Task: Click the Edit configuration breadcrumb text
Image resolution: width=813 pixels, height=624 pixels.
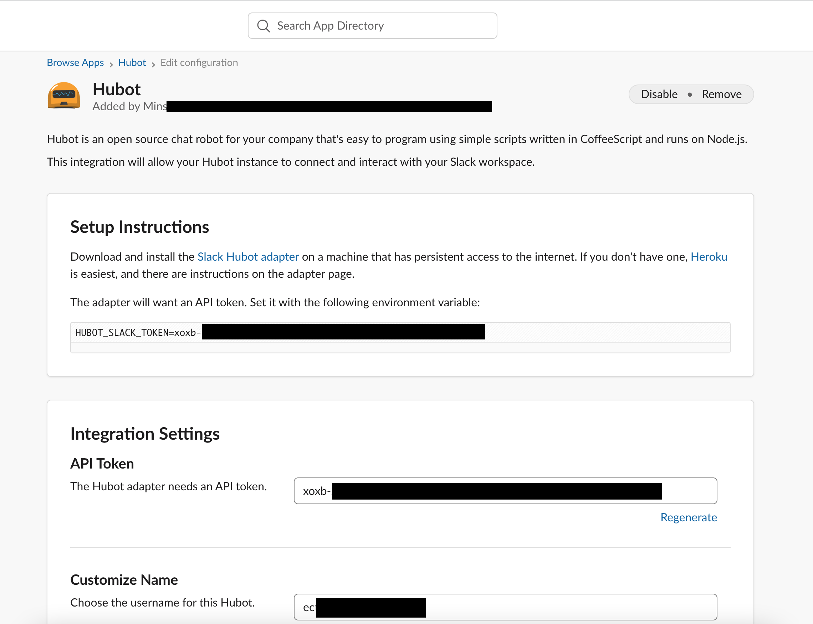Action: (x=199, y=62)
